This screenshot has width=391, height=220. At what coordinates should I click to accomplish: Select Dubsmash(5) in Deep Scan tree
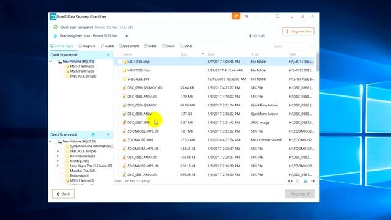tap(79, 175)
